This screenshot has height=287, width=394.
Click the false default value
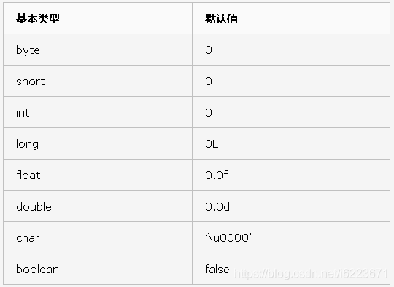pos(217,270)
